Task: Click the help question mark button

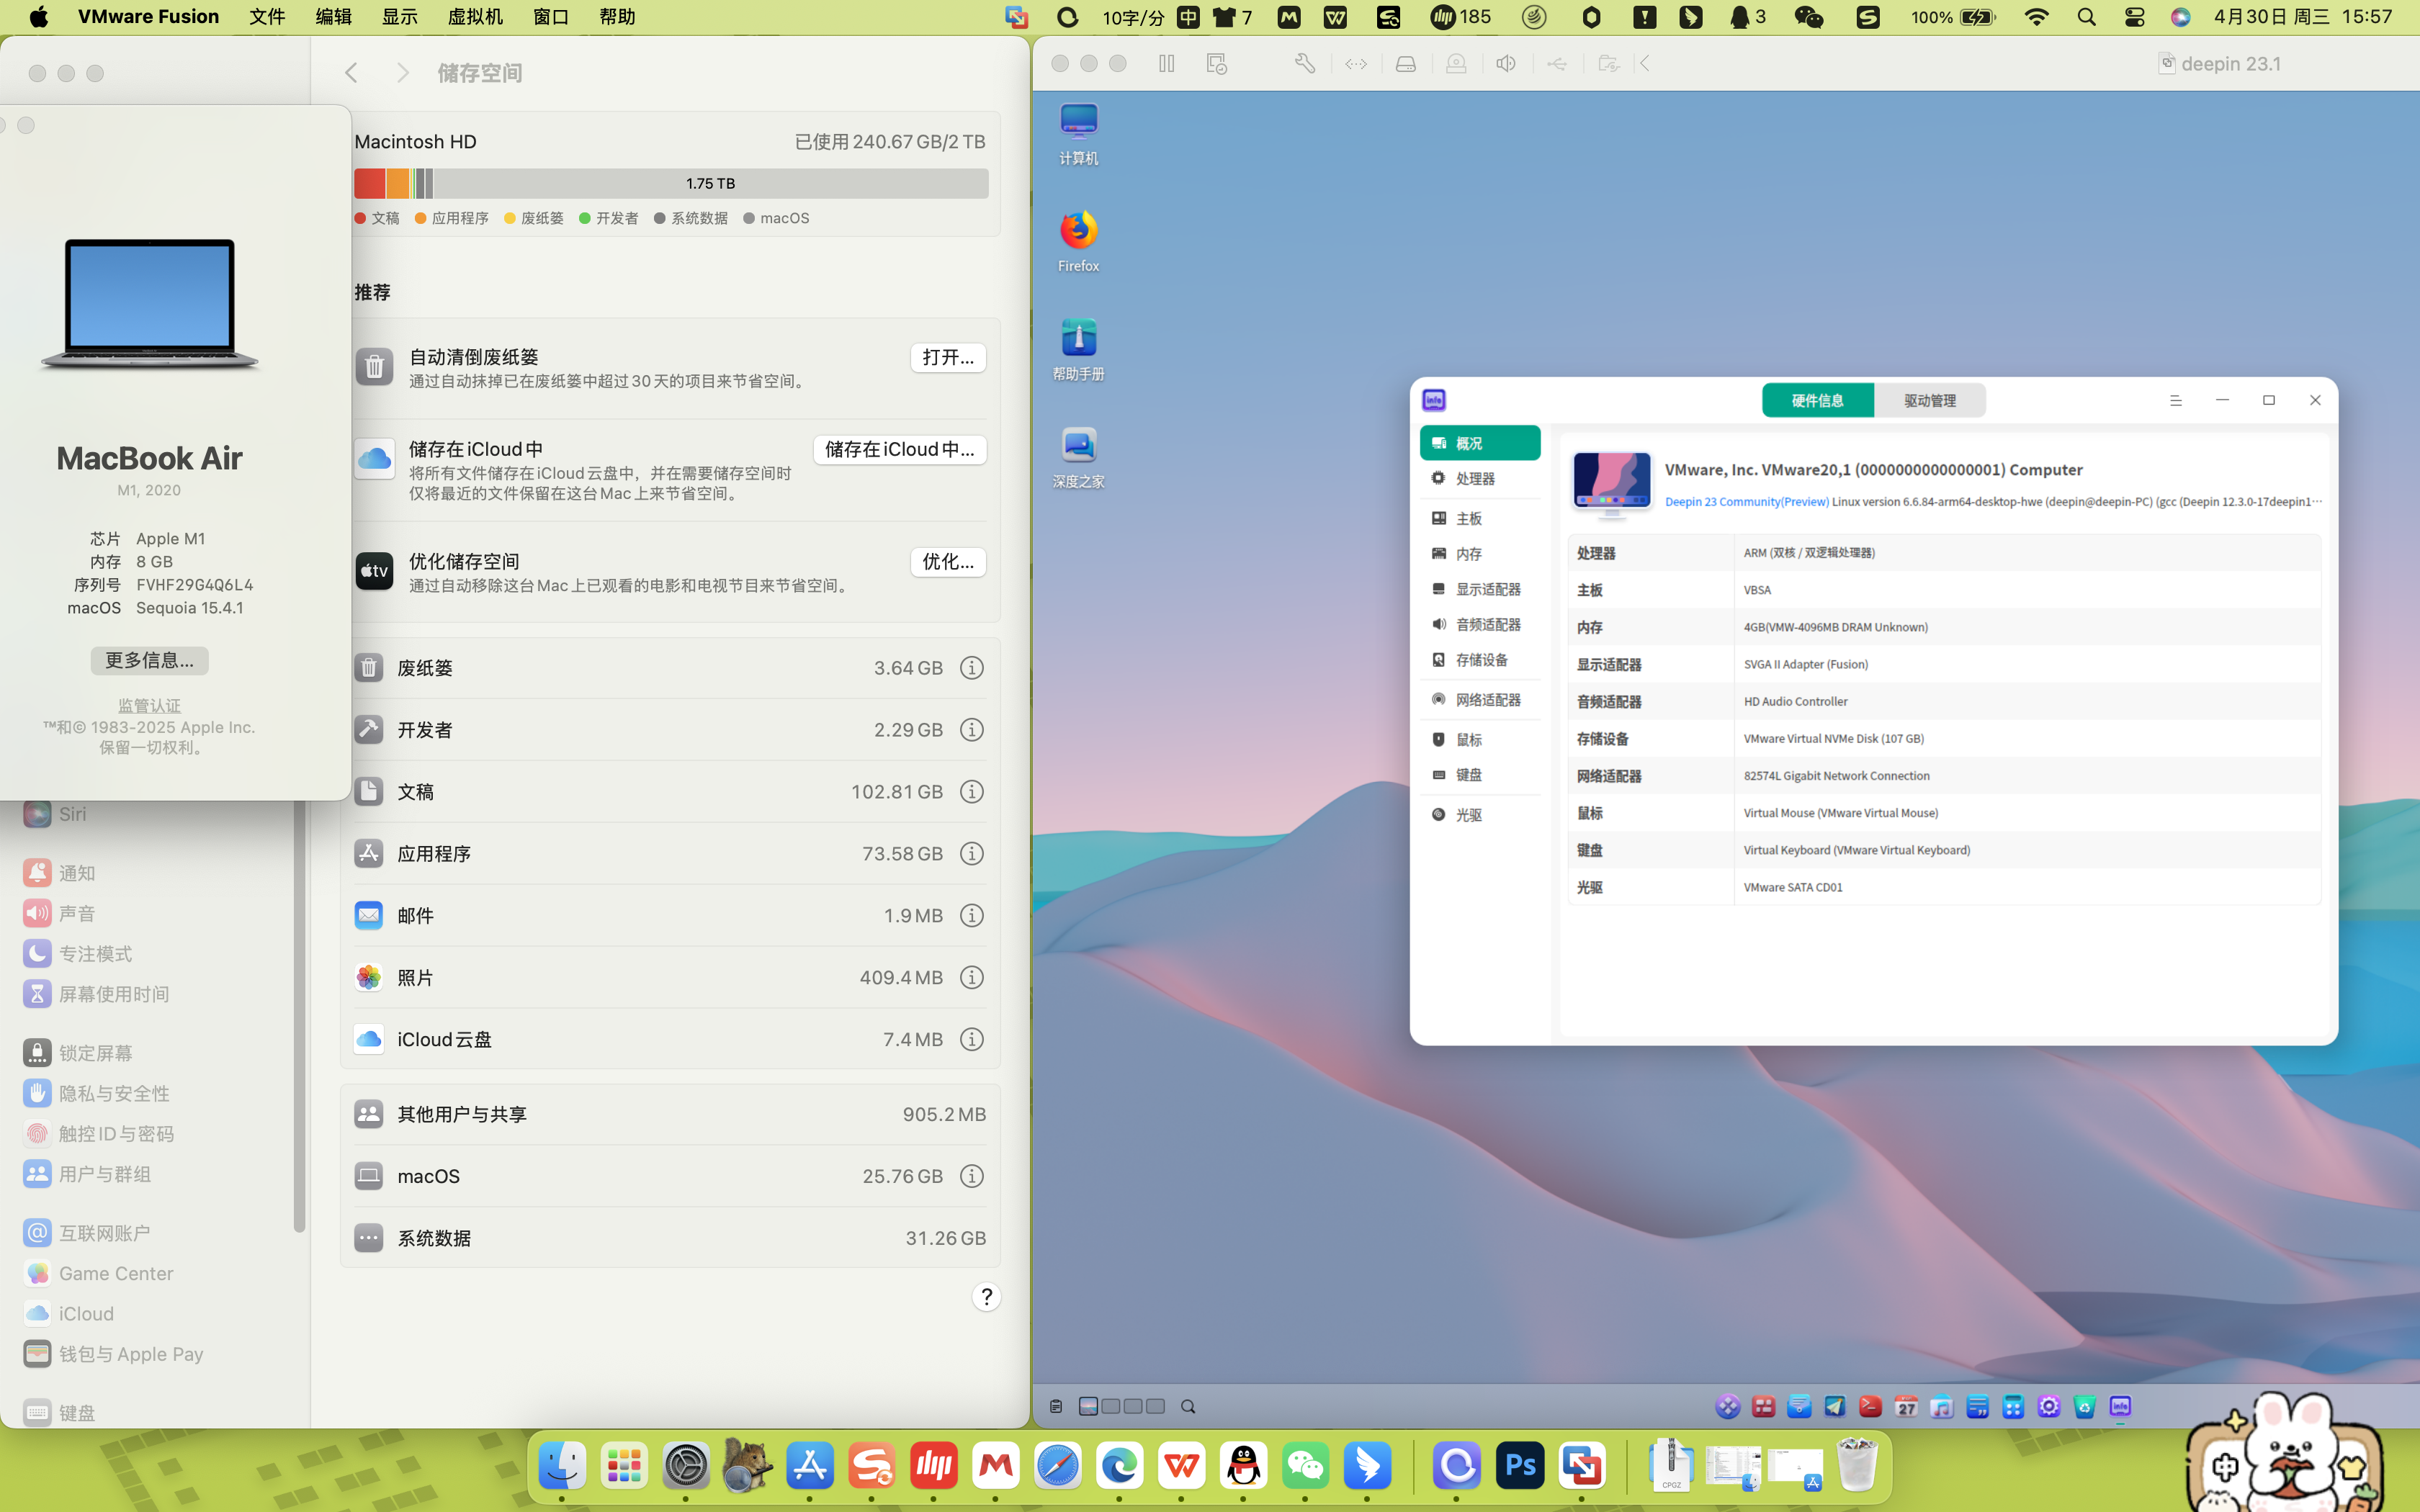Action: click(x=986, y=1297)
